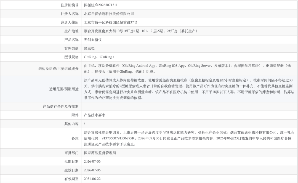298x183 pixels.
Task: Click the 批准日期 label
Action: pos(71,161)
